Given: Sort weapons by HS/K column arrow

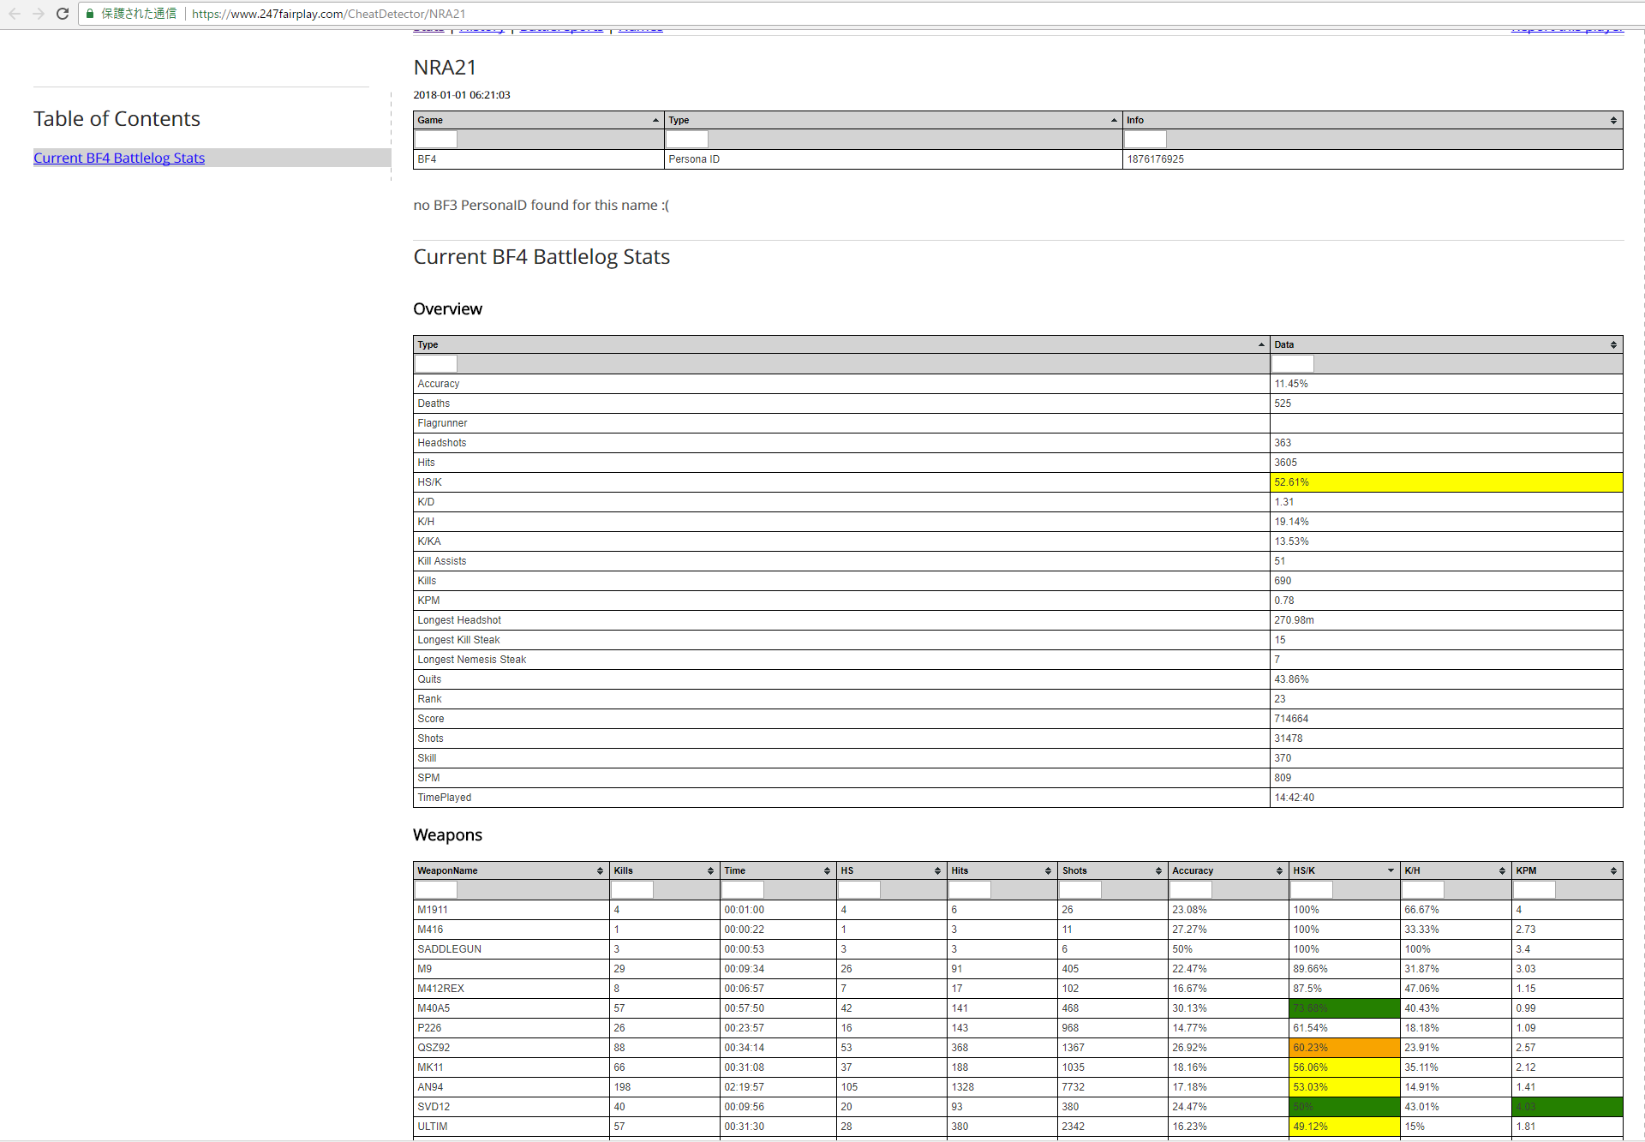Looking at the screenshot, I should [1391, 870].
